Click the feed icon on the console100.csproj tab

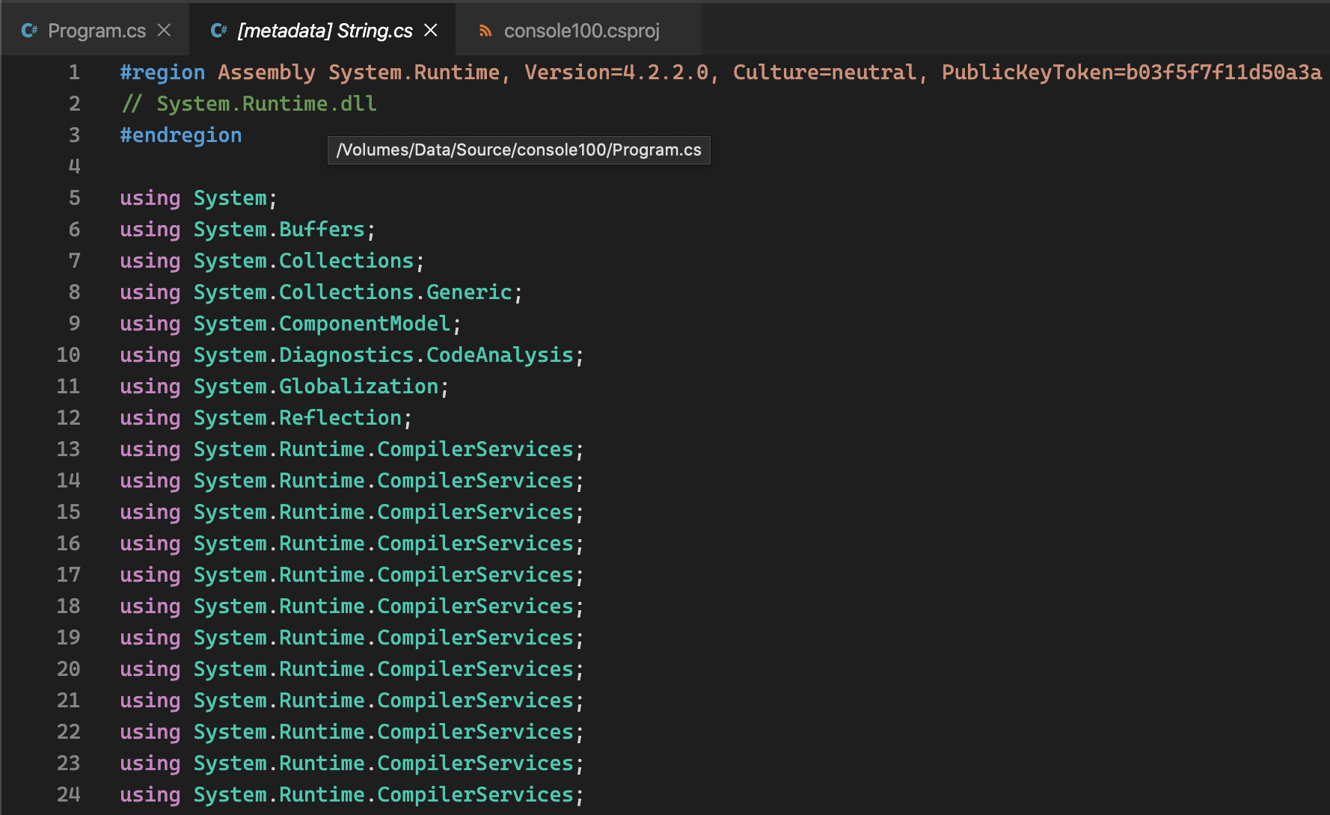[485, 31]
